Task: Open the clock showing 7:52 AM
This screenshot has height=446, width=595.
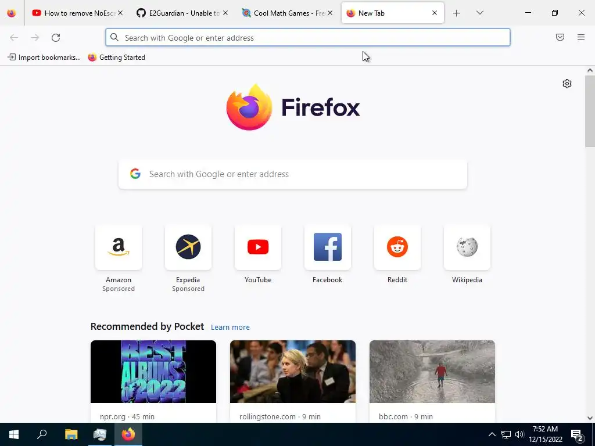Action: coord(545,434)
